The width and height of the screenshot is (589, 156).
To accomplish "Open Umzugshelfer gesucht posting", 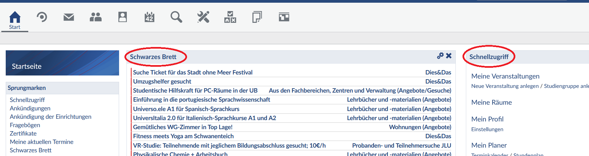I will (162, 82).
